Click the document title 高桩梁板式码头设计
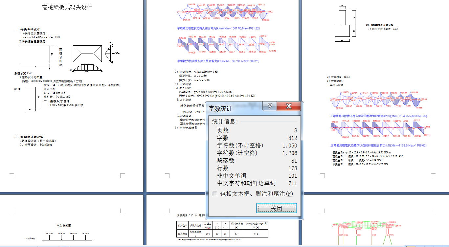The image size is (449, 247). [67, 8]
